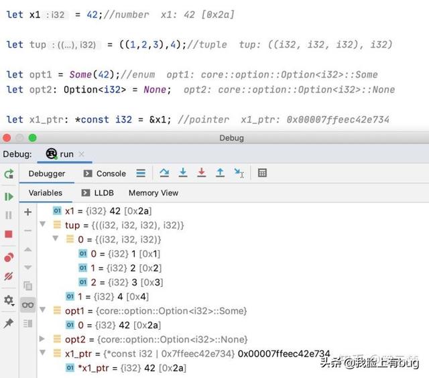429x378 pixels.
Task: Select the x1_ptr *const i32 row
Action: 192,354
